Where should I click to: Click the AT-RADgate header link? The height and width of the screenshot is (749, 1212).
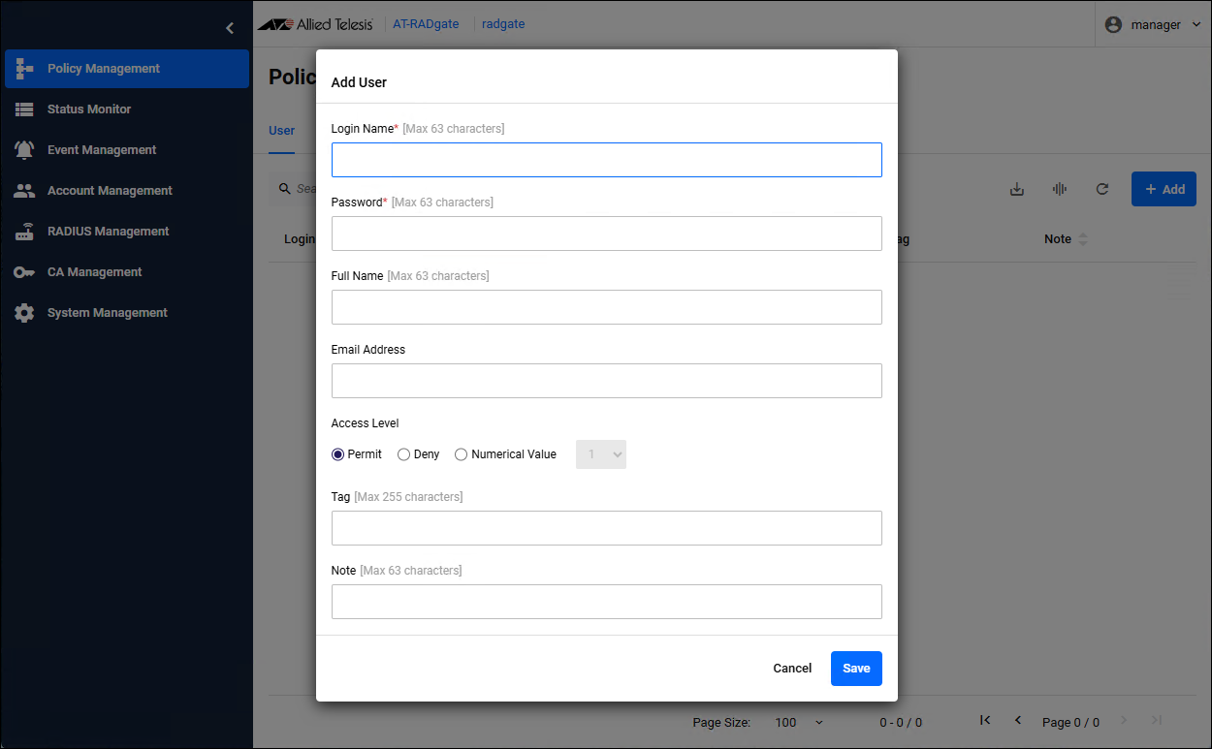426,24
